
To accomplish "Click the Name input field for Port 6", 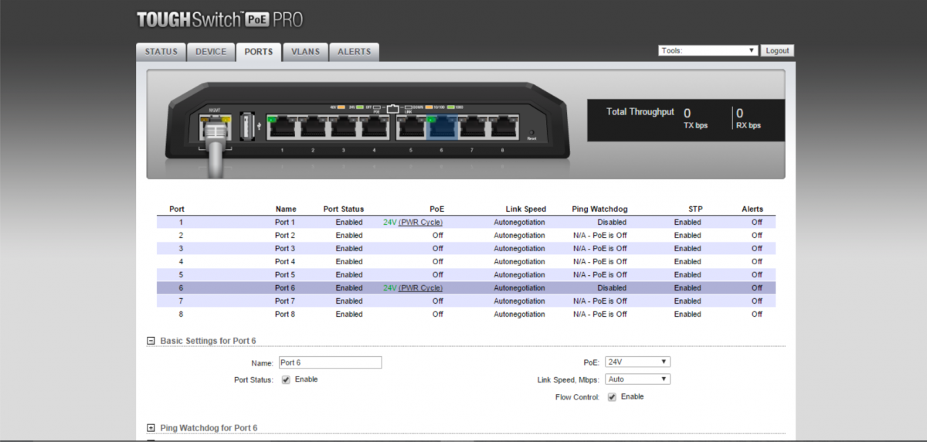I will [330, 362].
